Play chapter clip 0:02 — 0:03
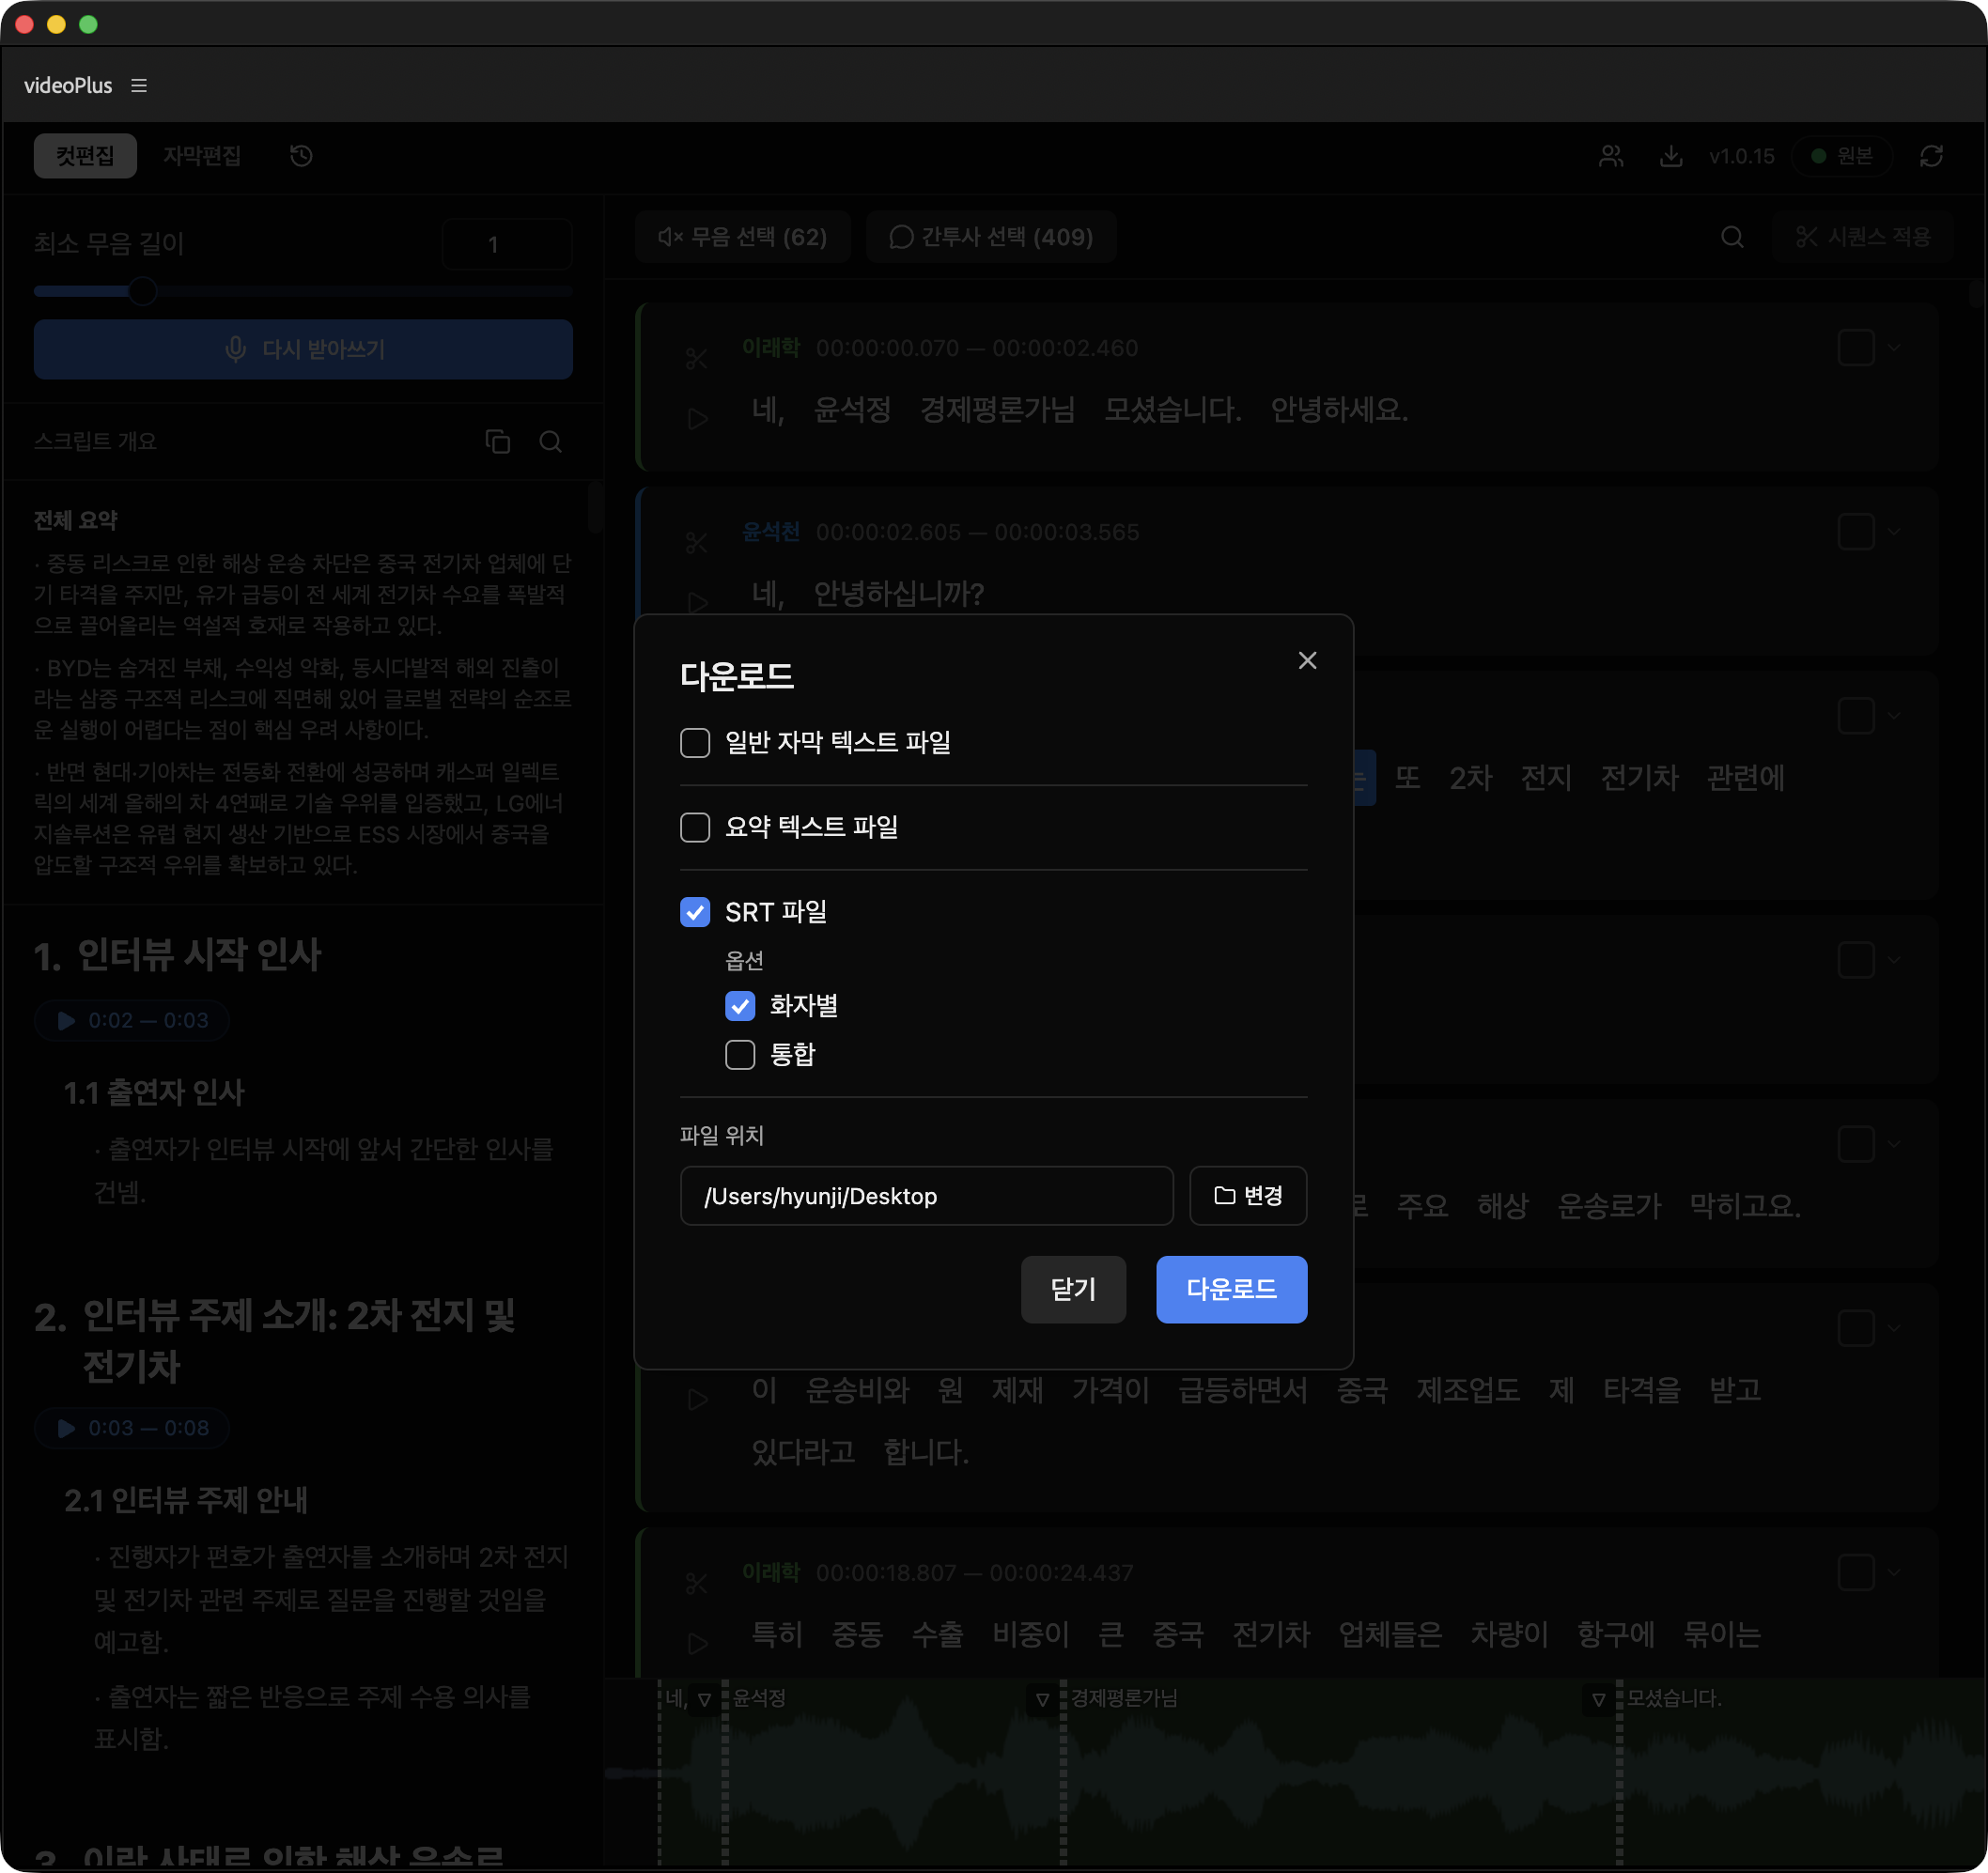The width and height of the screenshot is (1988, 1873). click(132, 1021)
